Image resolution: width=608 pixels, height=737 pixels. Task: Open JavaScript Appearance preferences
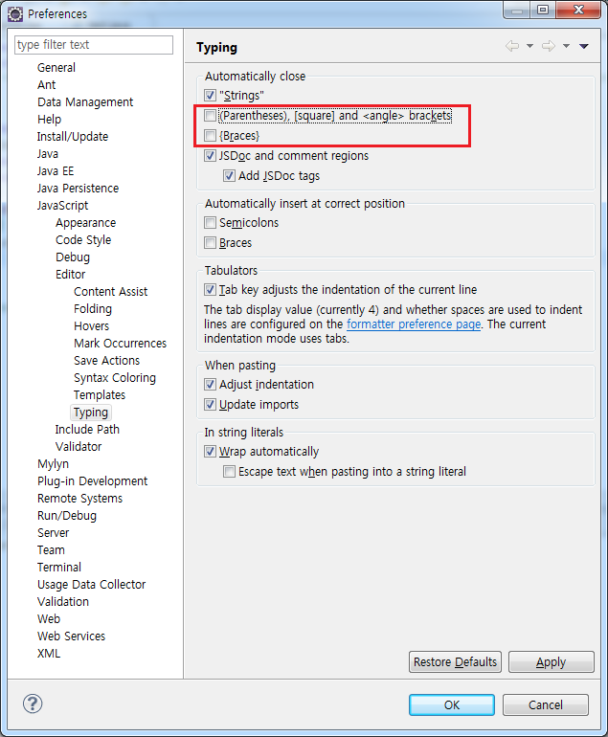click(85, 223)
